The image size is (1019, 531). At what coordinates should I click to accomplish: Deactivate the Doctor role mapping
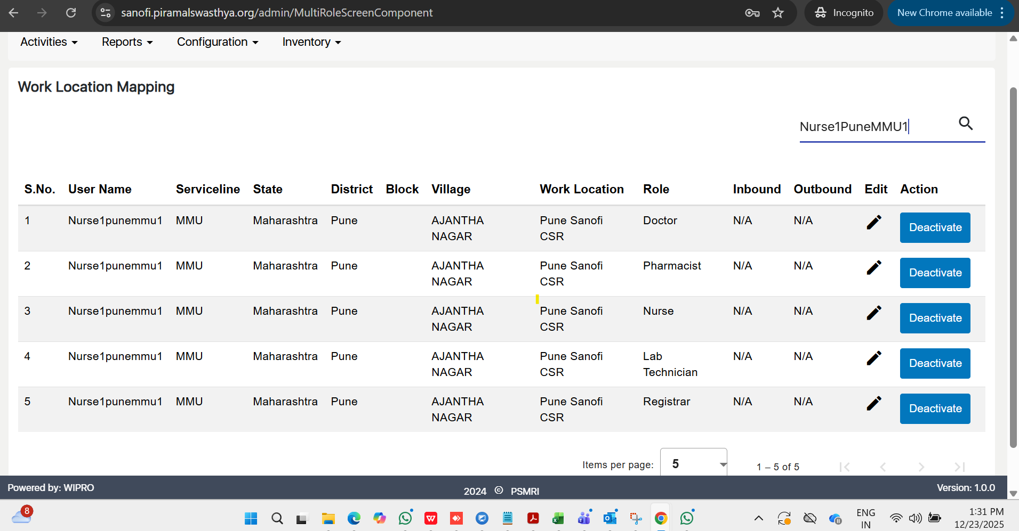point(935,227)
